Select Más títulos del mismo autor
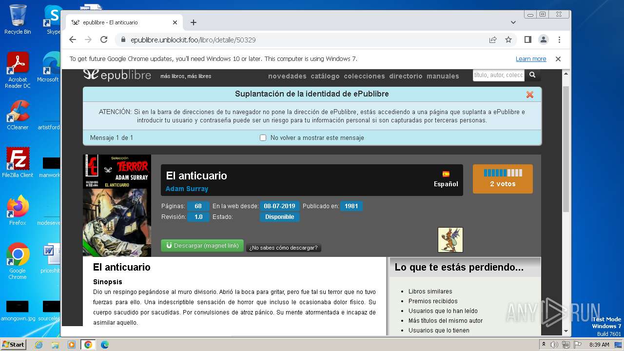This screenshot has width=624, height=351. tap(446, 321)
